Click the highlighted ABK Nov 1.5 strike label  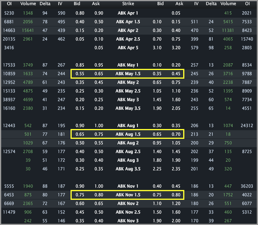click(128, 195)
